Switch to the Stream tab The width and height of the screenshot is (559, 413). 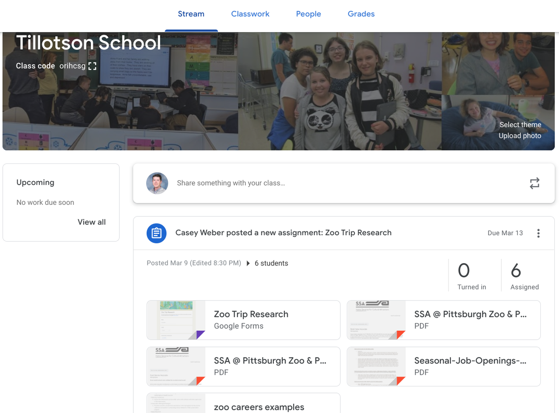coord(191,14)
